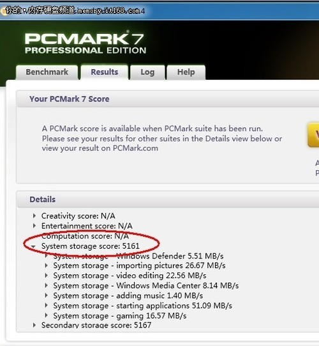Click the yellow button beside score text
The height and width of the screenshot is (346, 319).
(x=313, y=136)
